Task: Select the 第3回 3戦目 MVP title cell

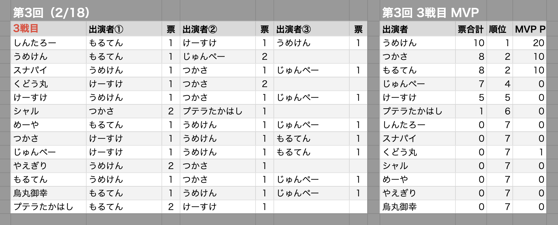Action: [430, 13]
